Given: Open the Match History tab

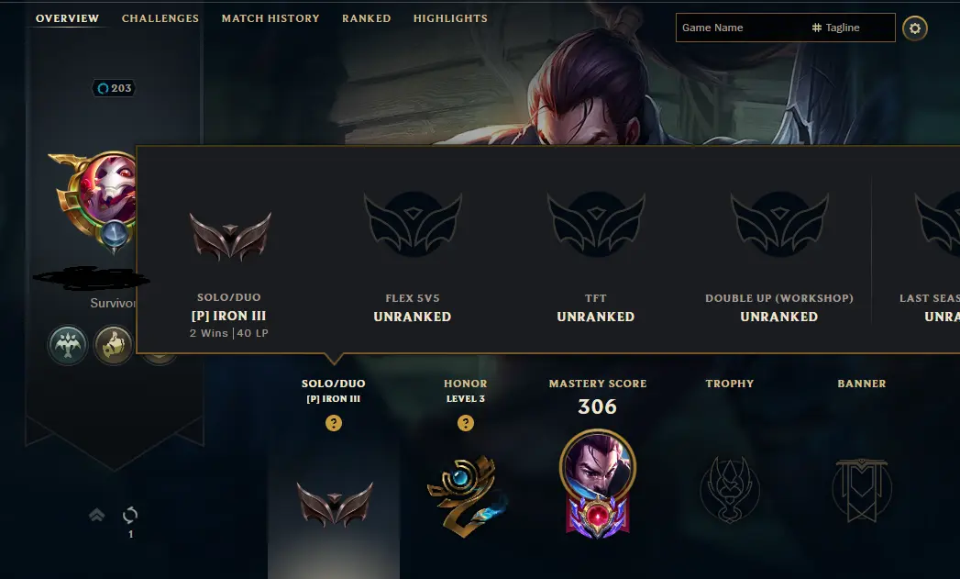Looking at the screenshot, I should click(270, 18).
